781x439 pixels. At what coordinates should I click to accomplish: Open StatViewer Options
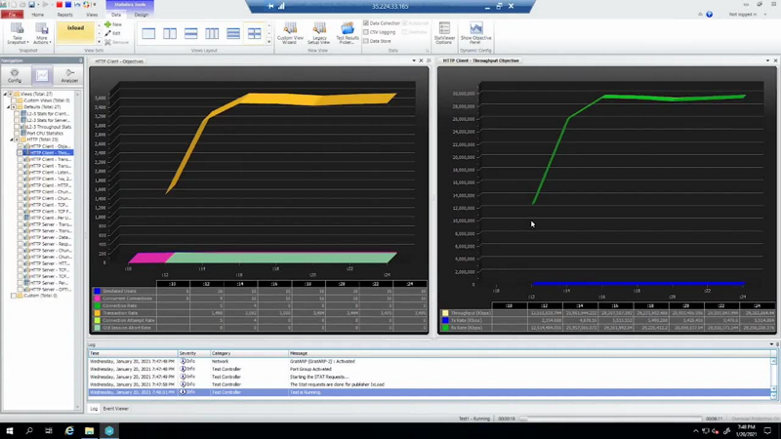pyautogui.click(x=444, y=33)
